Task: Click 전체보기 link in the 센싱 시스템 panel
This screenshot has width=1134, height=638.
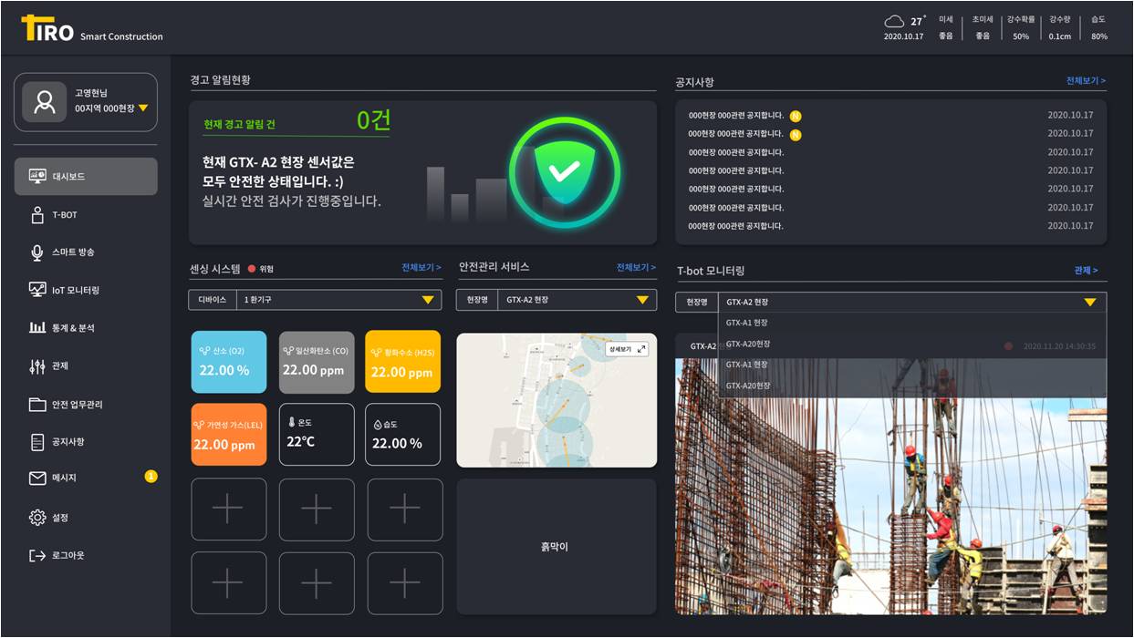Action: click(421, 268)
